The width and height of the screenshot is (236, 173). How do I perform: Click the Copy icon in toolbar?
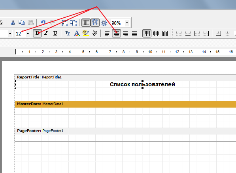tap(21, 22)
